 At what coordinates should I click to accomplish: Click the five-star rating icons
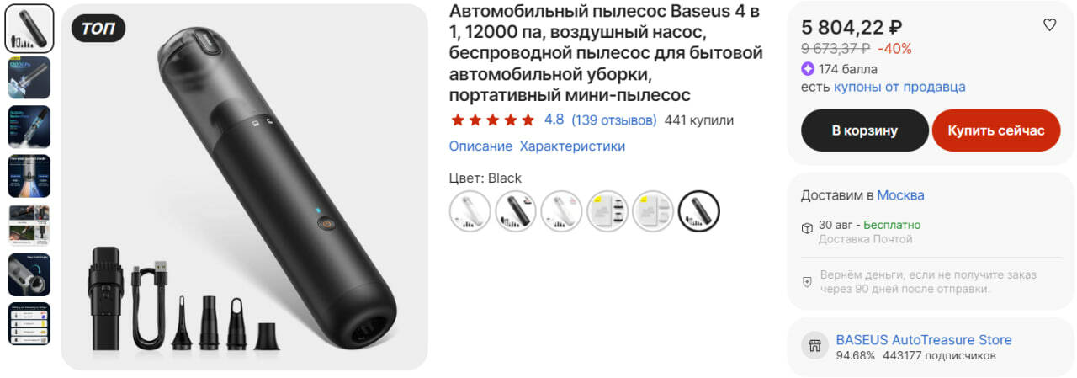[x=492, y=120]
